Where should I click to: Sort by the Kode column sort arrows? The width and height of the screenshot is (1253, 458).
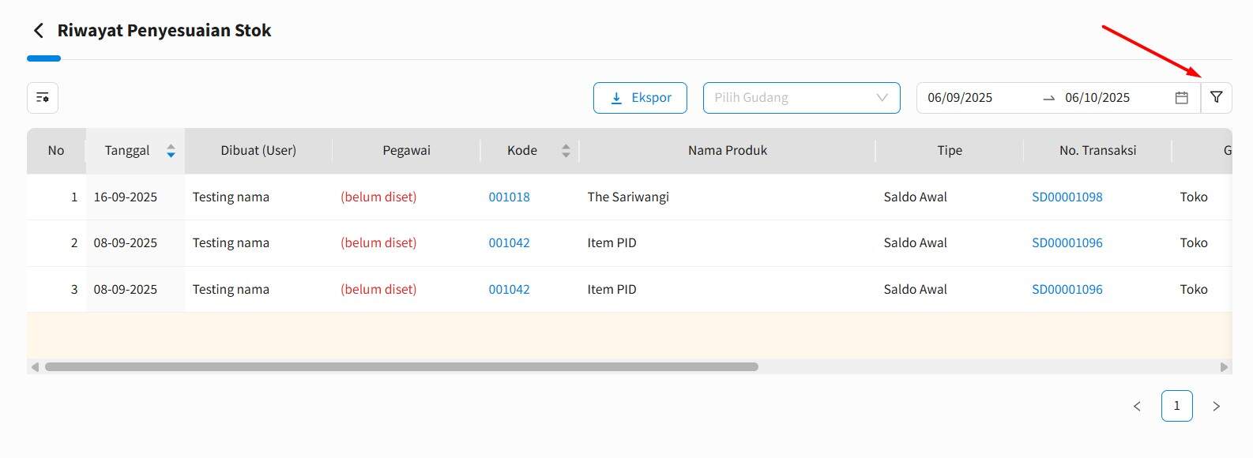pos(566,151)
